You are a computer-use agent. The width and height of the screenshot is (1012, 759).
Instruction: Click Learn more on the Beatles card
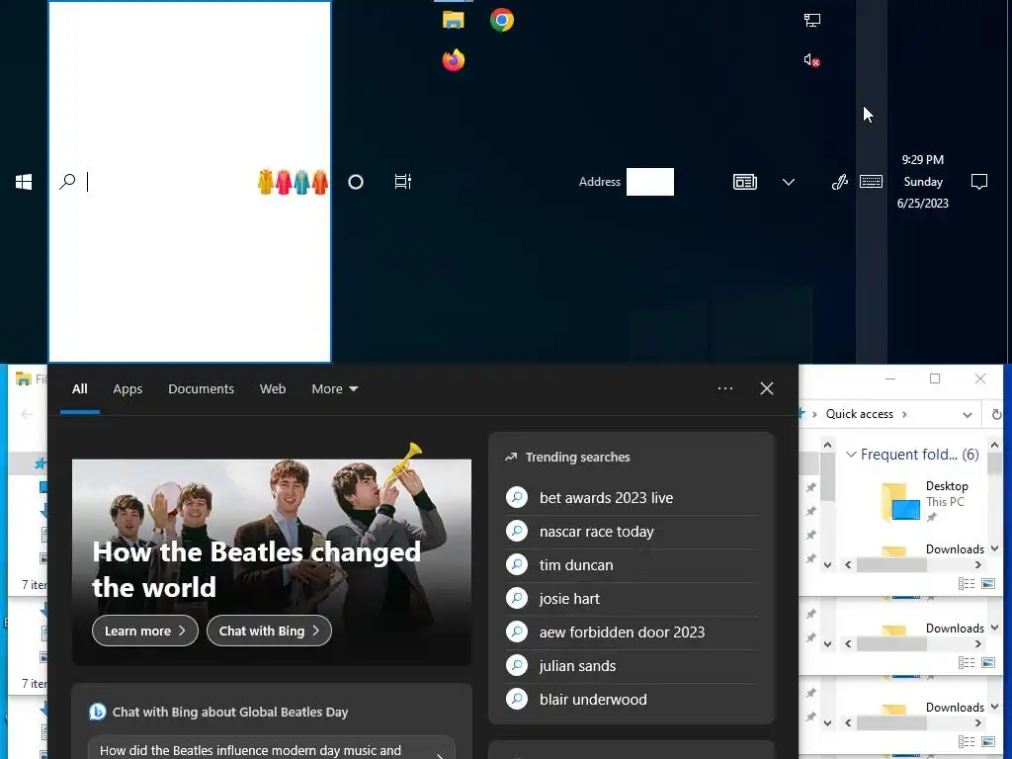(144, 631)
